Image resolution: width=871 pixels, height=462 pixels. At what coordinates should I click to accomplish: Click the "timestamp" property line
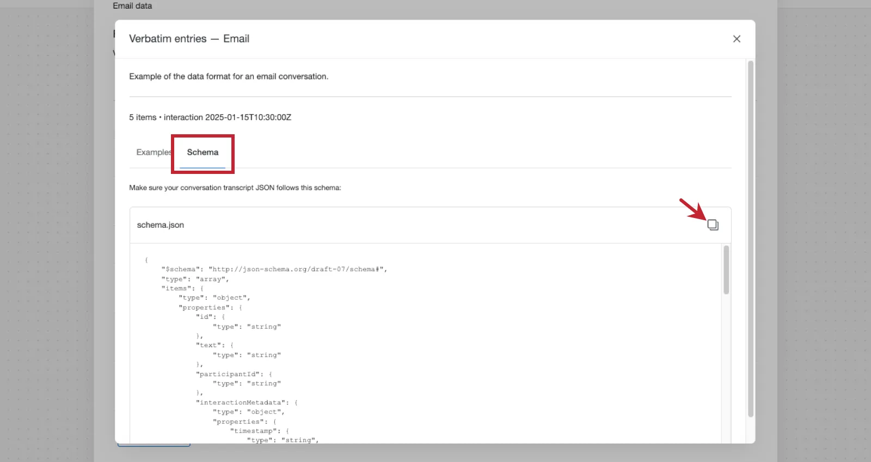(x=260, y=430)
